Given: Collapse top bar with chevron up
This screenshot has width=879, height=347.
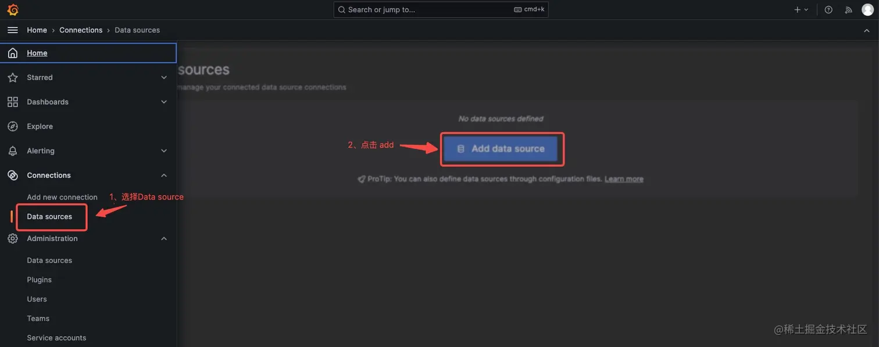Looking at the screenshot, I should coord(867,30).
